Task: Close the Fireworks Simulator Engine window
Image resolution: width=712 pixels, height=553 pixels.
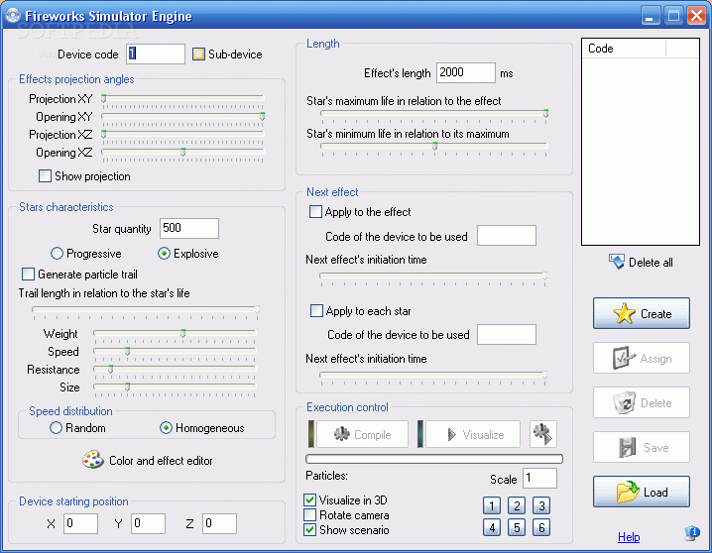Action: tap(696, 16)
